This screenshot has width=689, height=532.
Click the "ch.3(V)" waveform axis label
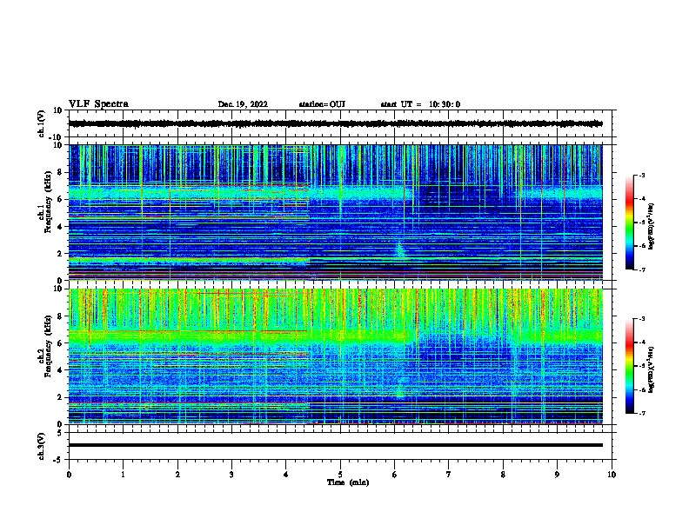pyautogui.click(x=42, y=446)
